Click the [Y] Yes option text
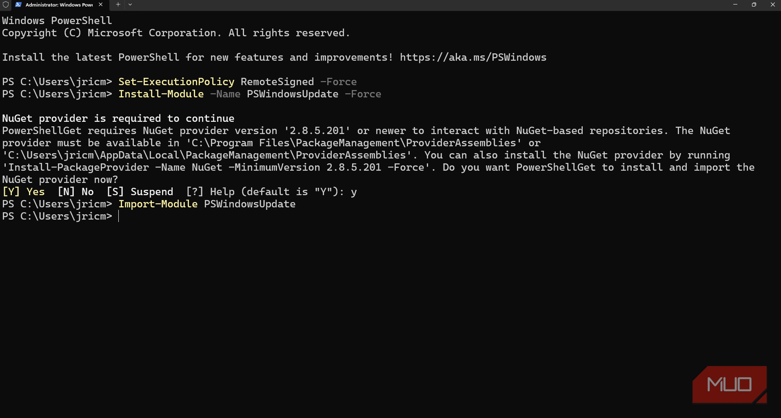781x418 pixels. pos(23,192)
